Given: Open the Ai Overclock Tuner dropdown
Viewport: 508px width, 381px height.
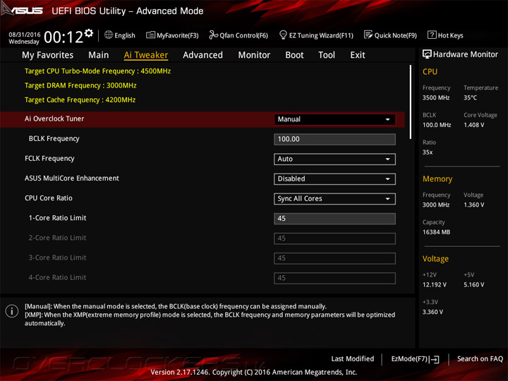Looking at the screenshot, I should coord(334,119).
